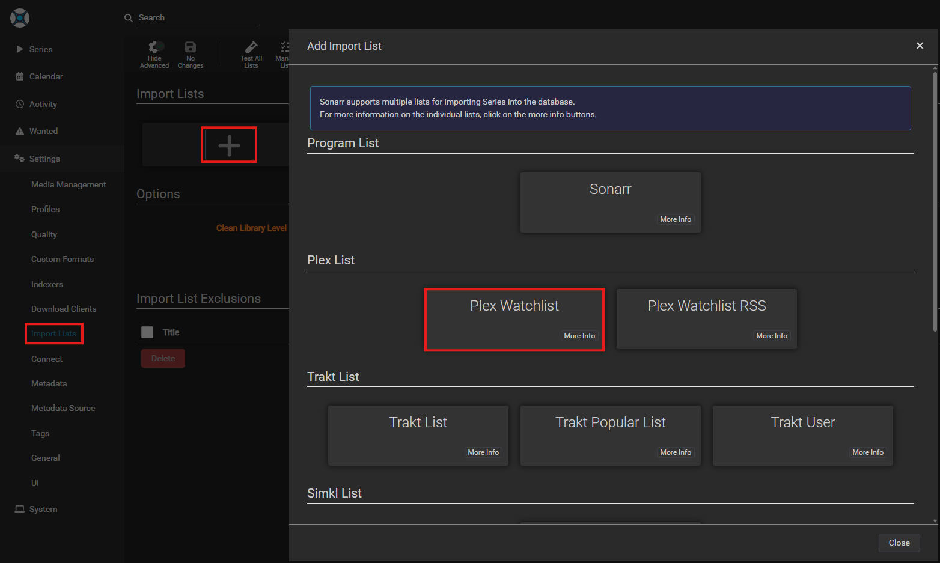Screen dimensions: 940x563
Task: Click the dialog vertical scrollbar
Action: (935, 201)
